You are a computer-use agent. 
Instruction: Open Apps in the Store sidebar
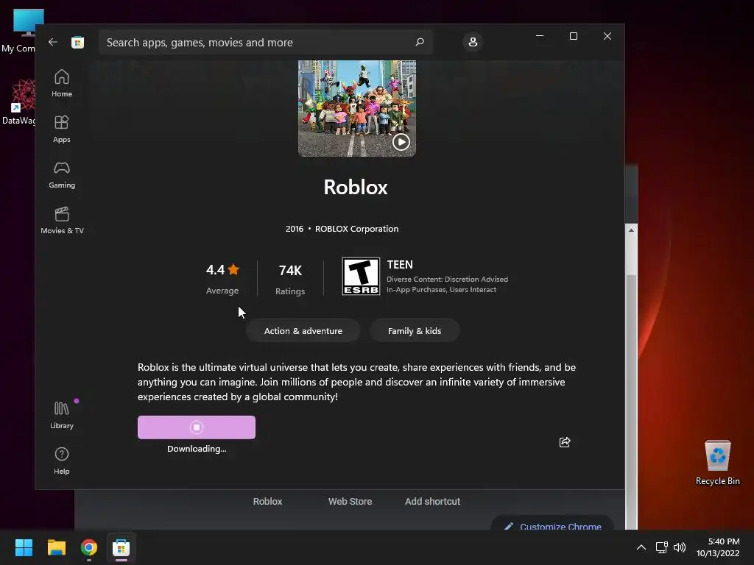[x=62, y=129]
